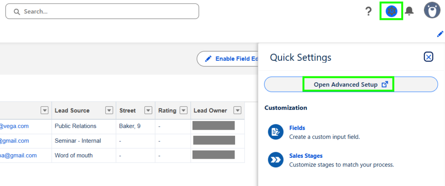Image resolution: width=445 pixels, height=186 pixels.
Task: Click Enable Field Editing button
Action: 228,59
